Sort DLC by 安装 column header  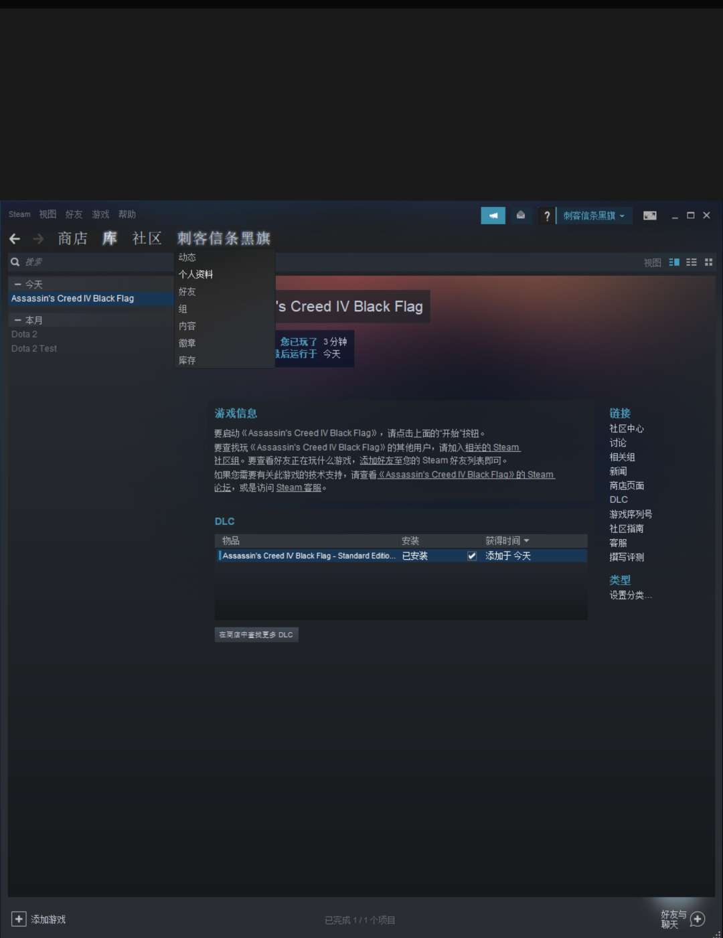[x=410, y=541]
